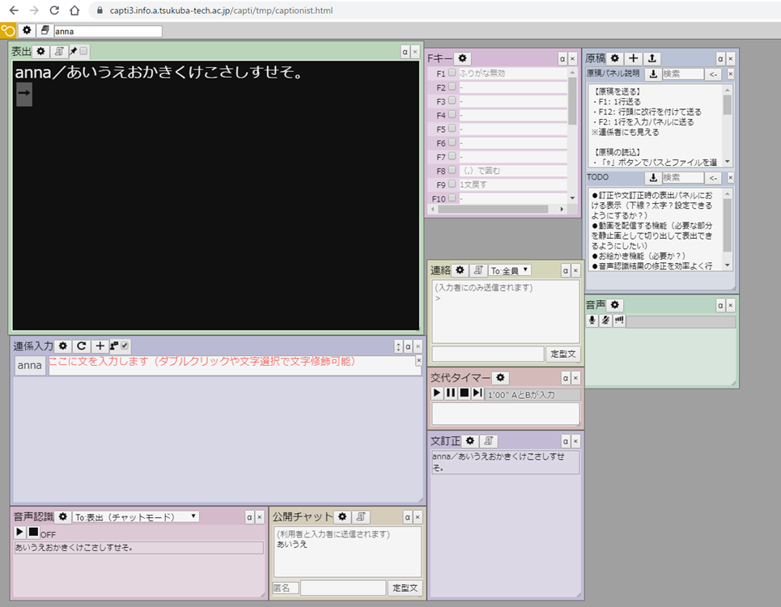The width and height of the screenshot is (781, 607).
Task: Click the 検索 field of 原稿パネル説明
Action: click(682, 74)
